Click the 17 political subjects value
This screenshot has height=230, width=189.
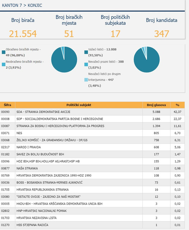(x=115, y=34)
